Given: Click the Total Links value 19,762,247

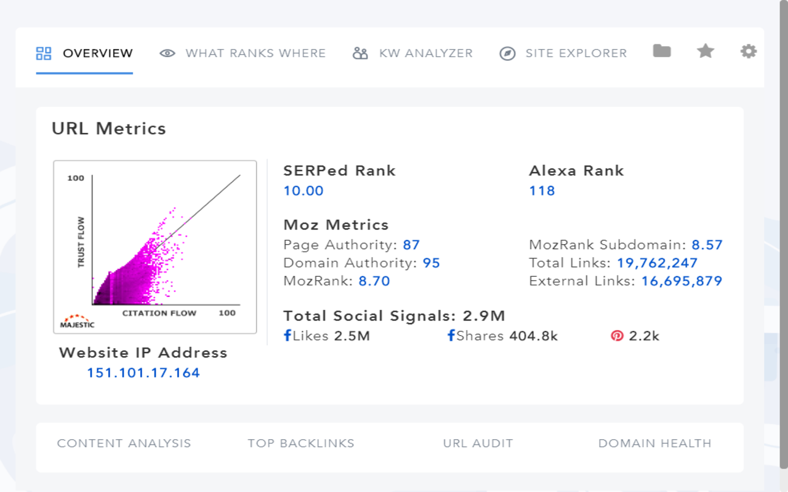Looking at the screenshot, I should click(x=657, y=263).
